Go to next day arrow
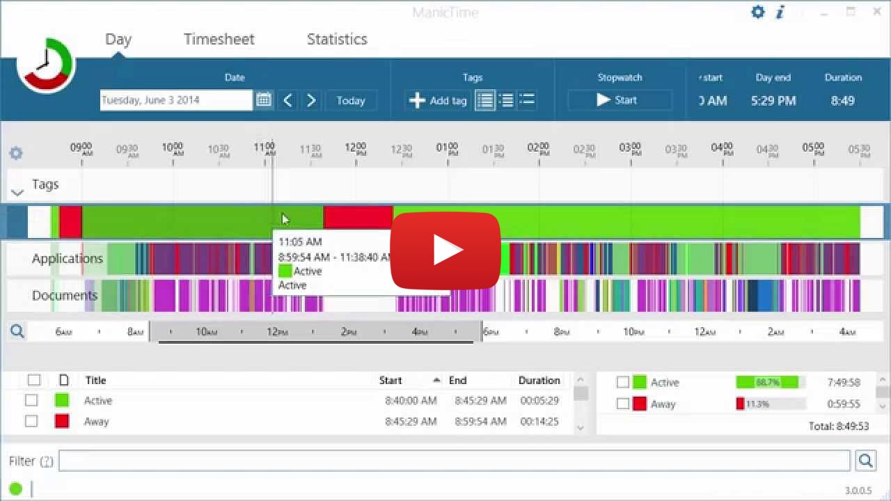The height and width of the screenshot is (501, 891). 311,100
